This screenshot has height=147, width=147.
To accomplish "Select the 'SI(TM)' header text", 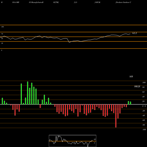I will pos(56,2).
